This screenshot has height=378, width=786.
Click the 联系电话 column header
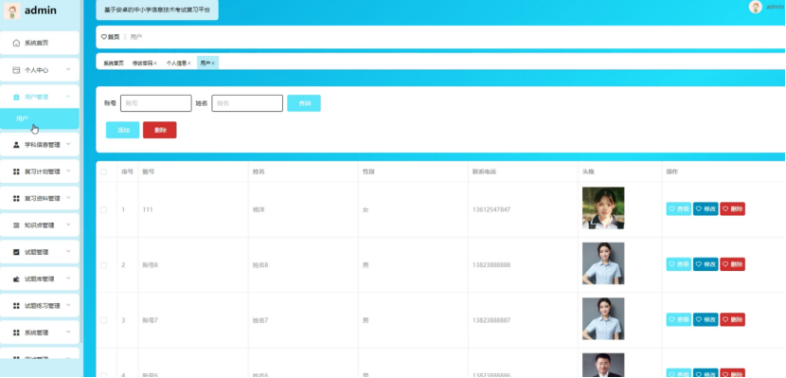click(x=484, y=171)
